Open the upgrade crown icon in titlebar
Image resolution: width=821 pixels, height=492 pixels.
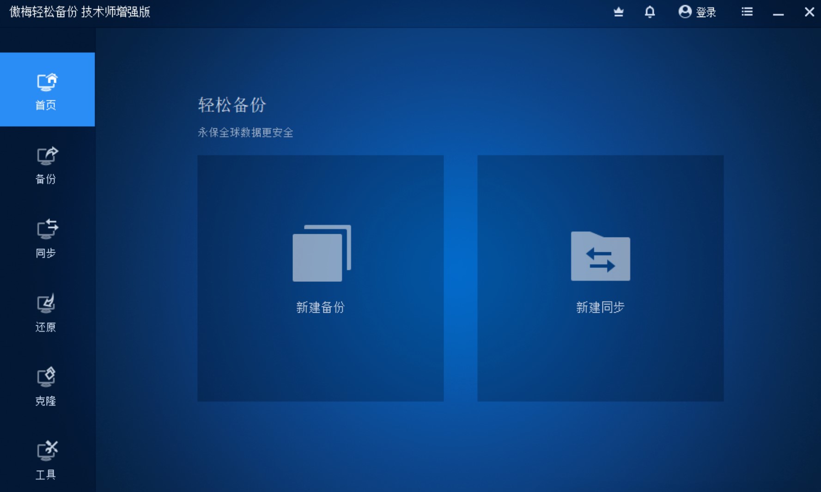tap(619, 12)
